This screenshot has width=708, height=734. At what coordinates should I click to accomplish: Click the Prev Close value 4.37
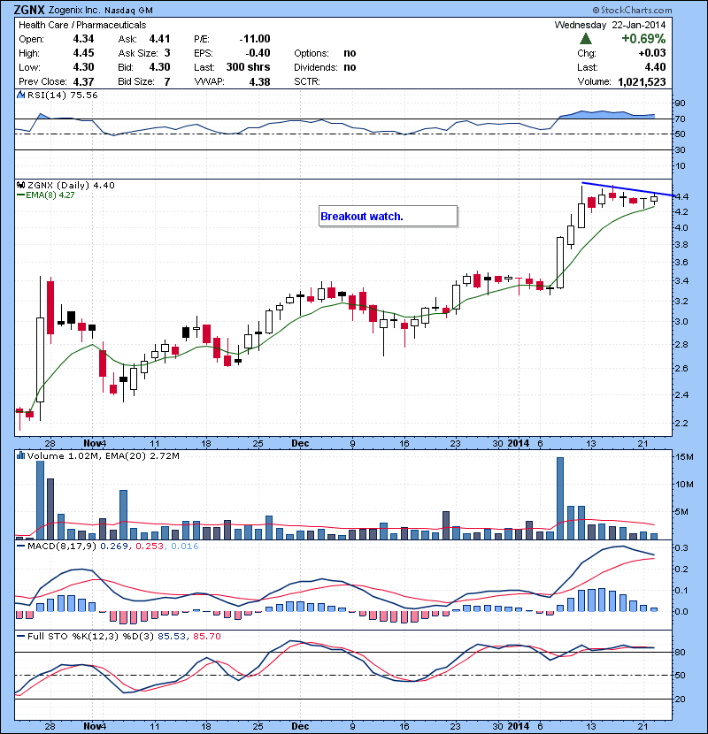tap(83, 82)
